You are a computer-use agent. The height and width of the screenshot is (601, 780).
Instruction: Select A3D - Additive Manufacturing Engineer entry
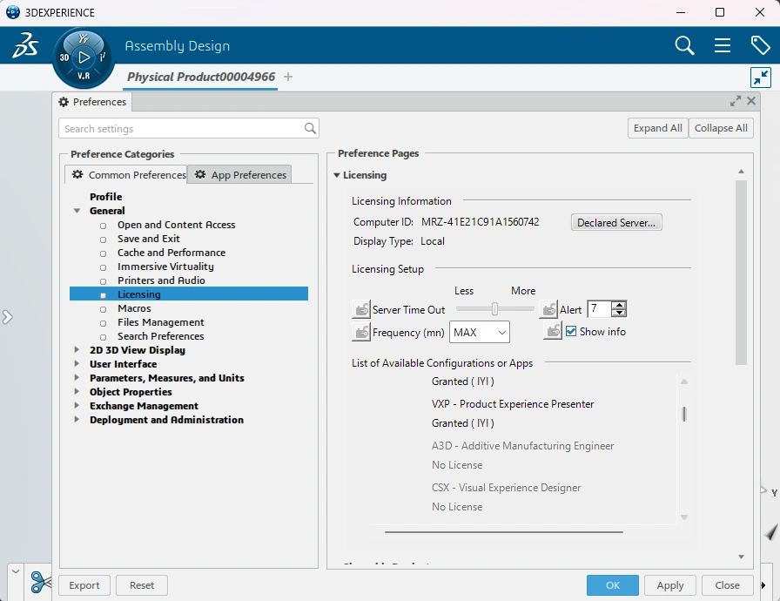pyautogui.click(x=522, y=445)
